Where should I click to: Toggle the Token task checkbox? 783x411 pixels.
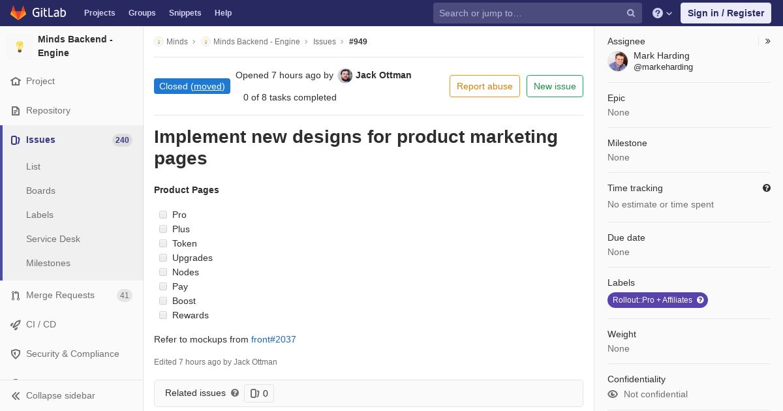click(163, 243)
